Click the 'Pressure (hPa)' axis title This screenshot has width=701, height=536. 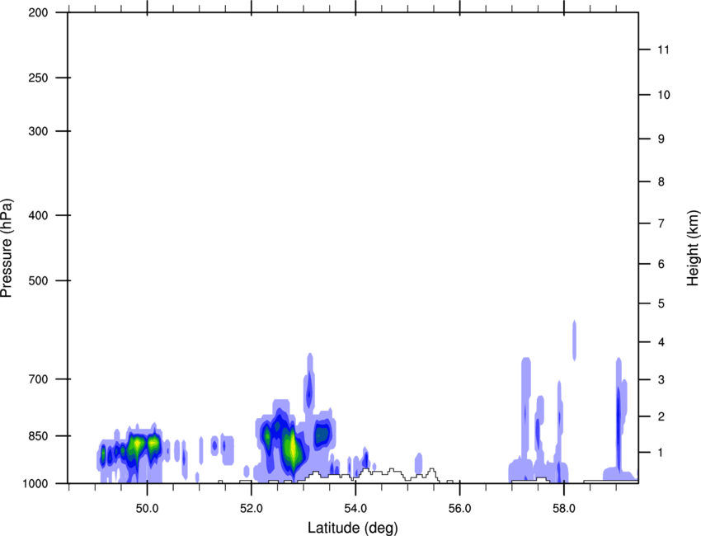(7, 248)
